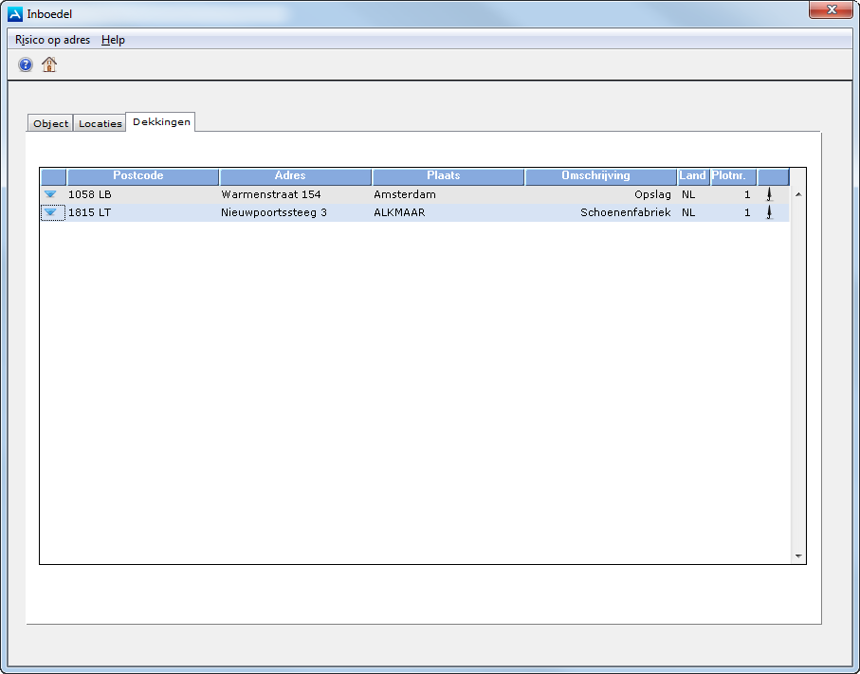Click the Plotnr. column header
Image resolution: width=860 pixels, height=674 pixels.
tap(728, 176)
